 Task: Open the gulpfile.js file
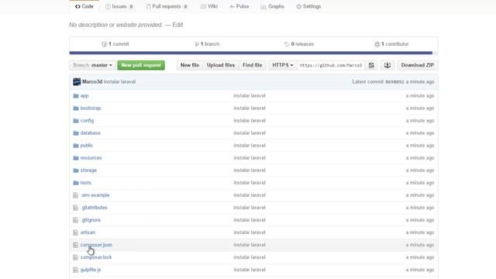tap(91, 270)
